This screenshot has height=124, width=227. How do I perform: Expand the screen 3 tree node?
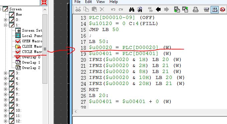pyautogui.click(x=5, y=73)
